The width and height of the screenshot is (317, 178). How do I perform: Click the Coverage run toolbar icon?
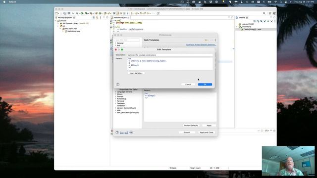[86, 13]
